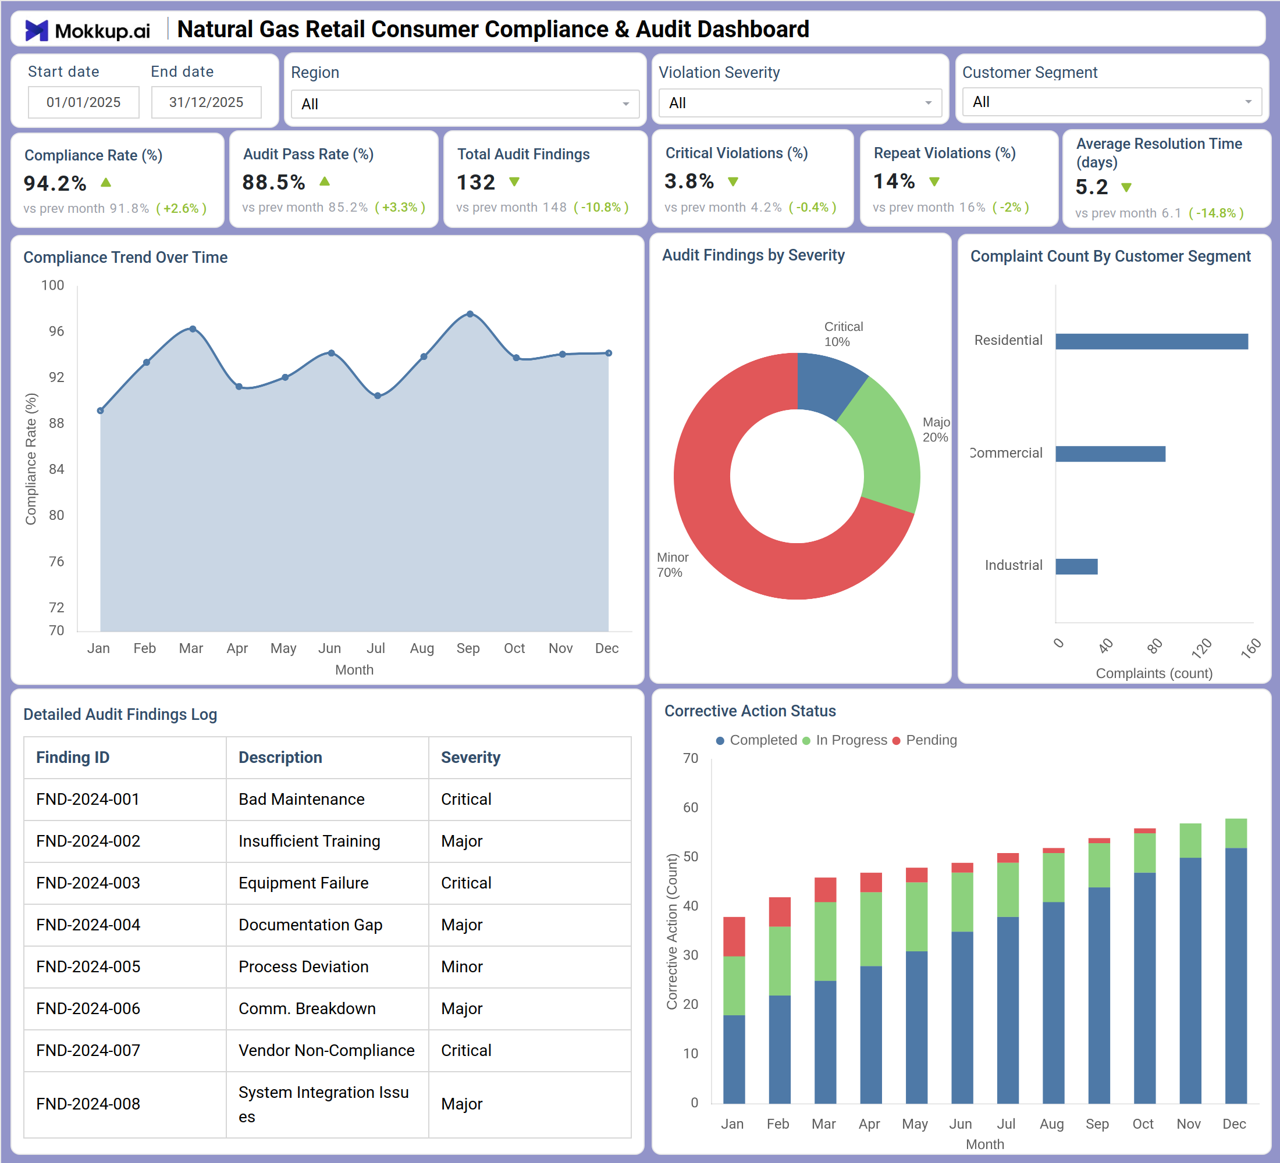
Task: Click the Critical Violations down-arrow indicator
Action: tap(733, 181)
